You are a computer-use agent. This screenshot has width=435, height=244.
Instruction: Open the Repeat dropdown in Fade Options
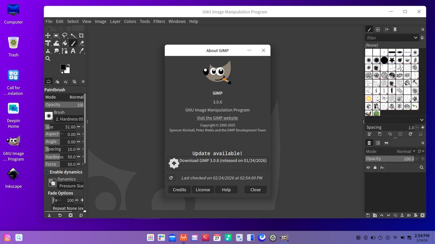[x=68, y=209]
